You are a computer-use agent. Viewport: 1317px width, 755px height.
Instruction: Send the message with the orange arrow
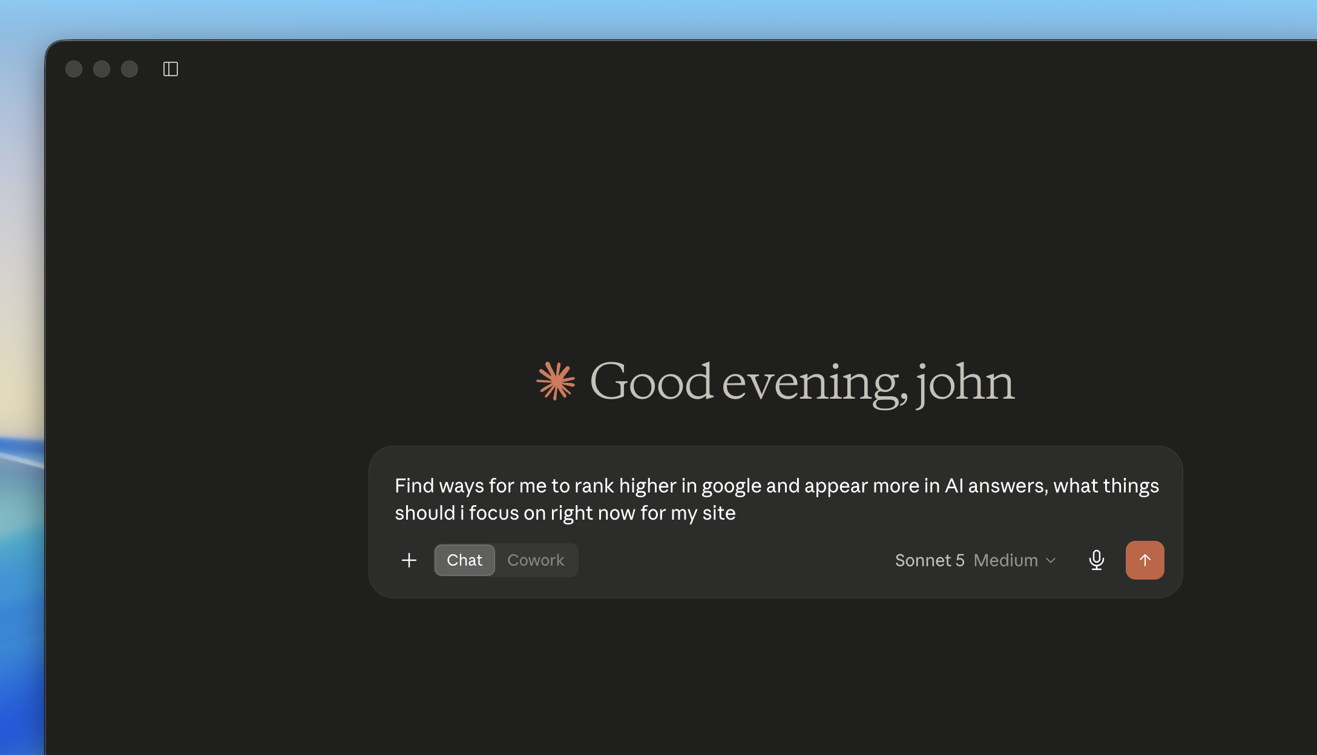1145,560
